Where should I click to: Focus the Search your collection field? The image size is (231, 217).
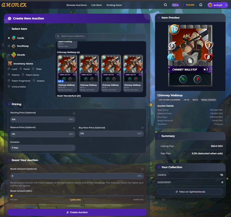point(101,36)
